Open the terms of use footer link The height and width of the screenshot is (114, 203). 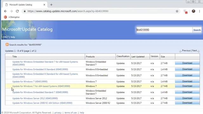(x=70, y=113)
